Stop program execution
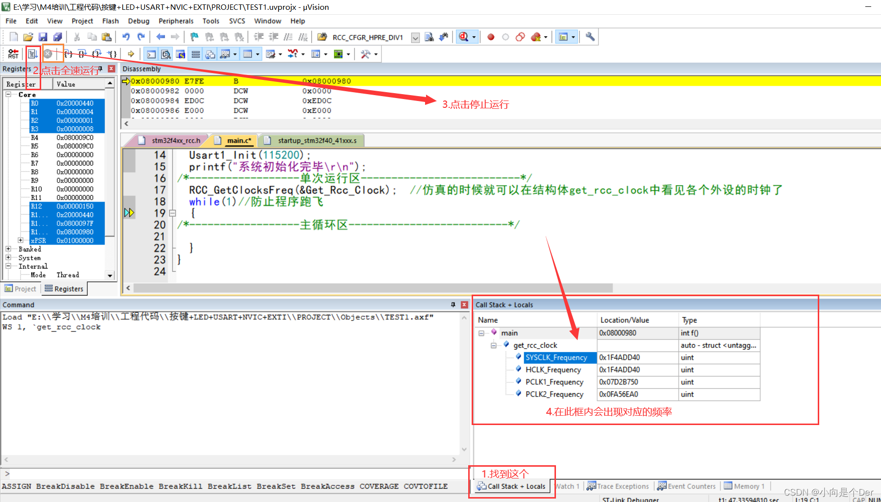 (48, 54)
